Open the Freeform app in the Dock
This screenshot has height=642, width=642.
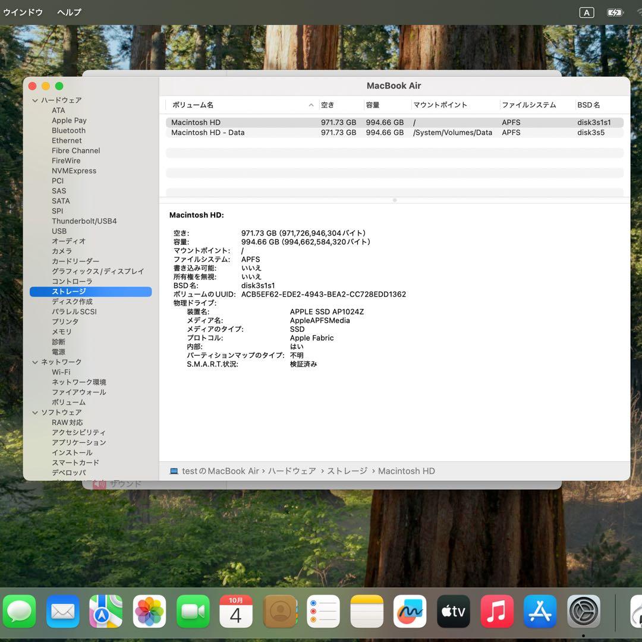410,611
